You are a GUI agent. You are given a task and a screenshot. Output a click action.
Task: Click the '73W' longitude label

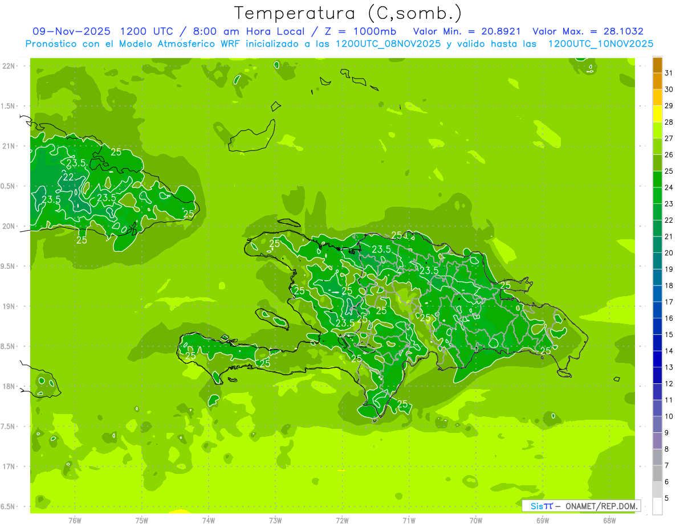point(275,520)
